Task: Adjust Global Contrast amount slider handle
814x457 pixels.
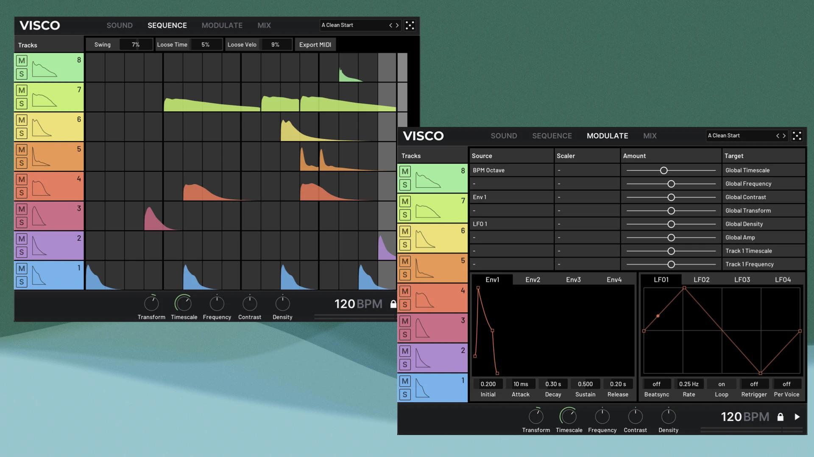Action: pos(671,197)
